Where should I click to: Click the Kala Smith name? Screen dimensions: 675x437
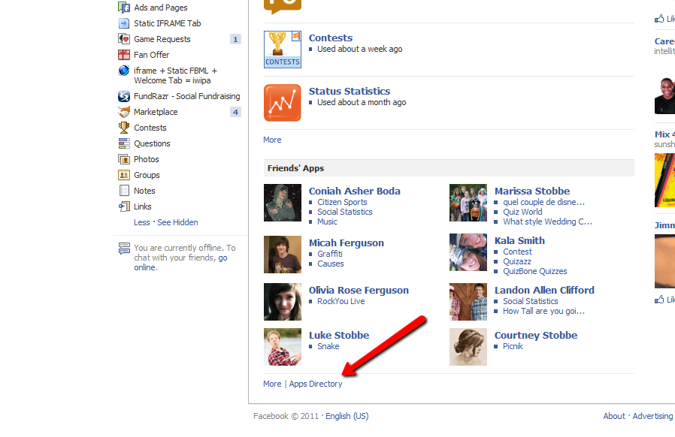(519, 241)
